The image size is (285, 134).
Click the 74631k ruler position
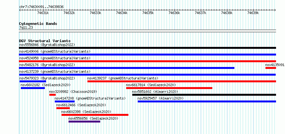tap(43, 13)
